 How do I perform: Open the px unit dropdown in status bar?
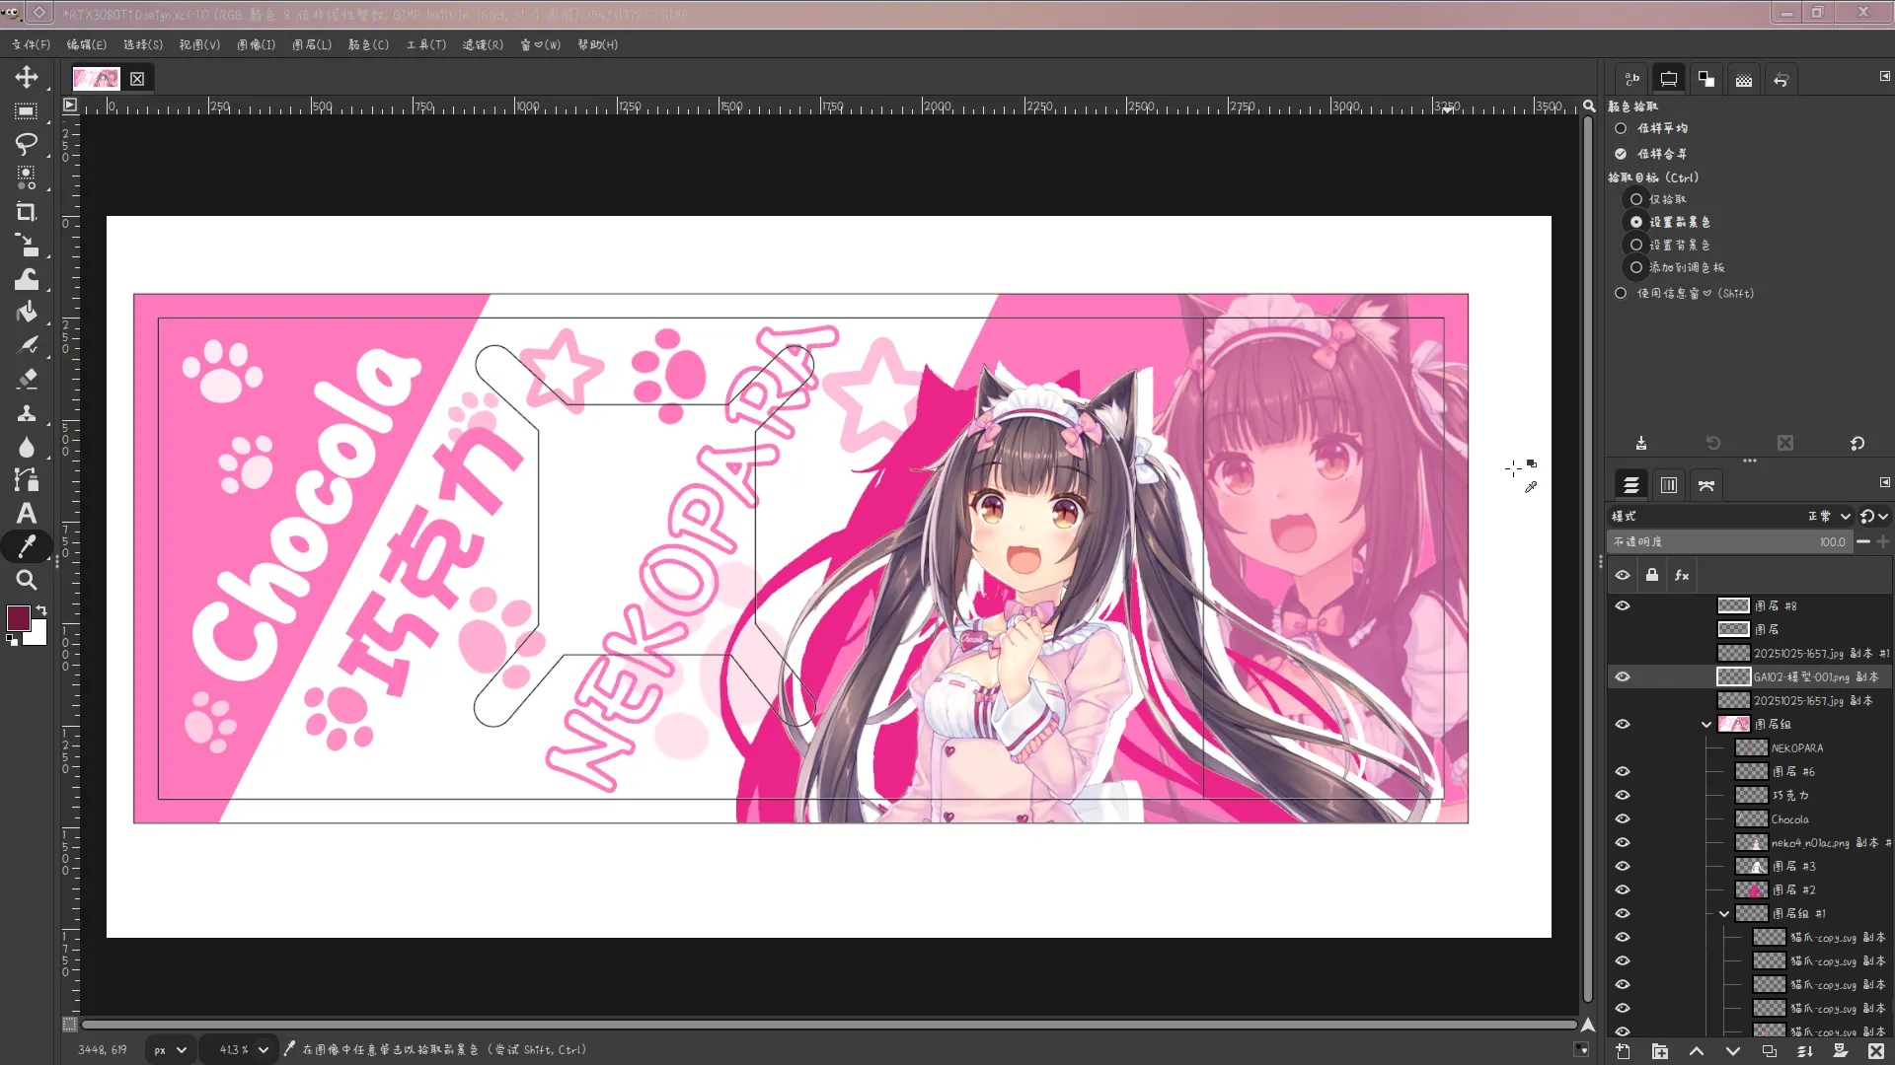pyautogui.click(x=170, y=1050)
